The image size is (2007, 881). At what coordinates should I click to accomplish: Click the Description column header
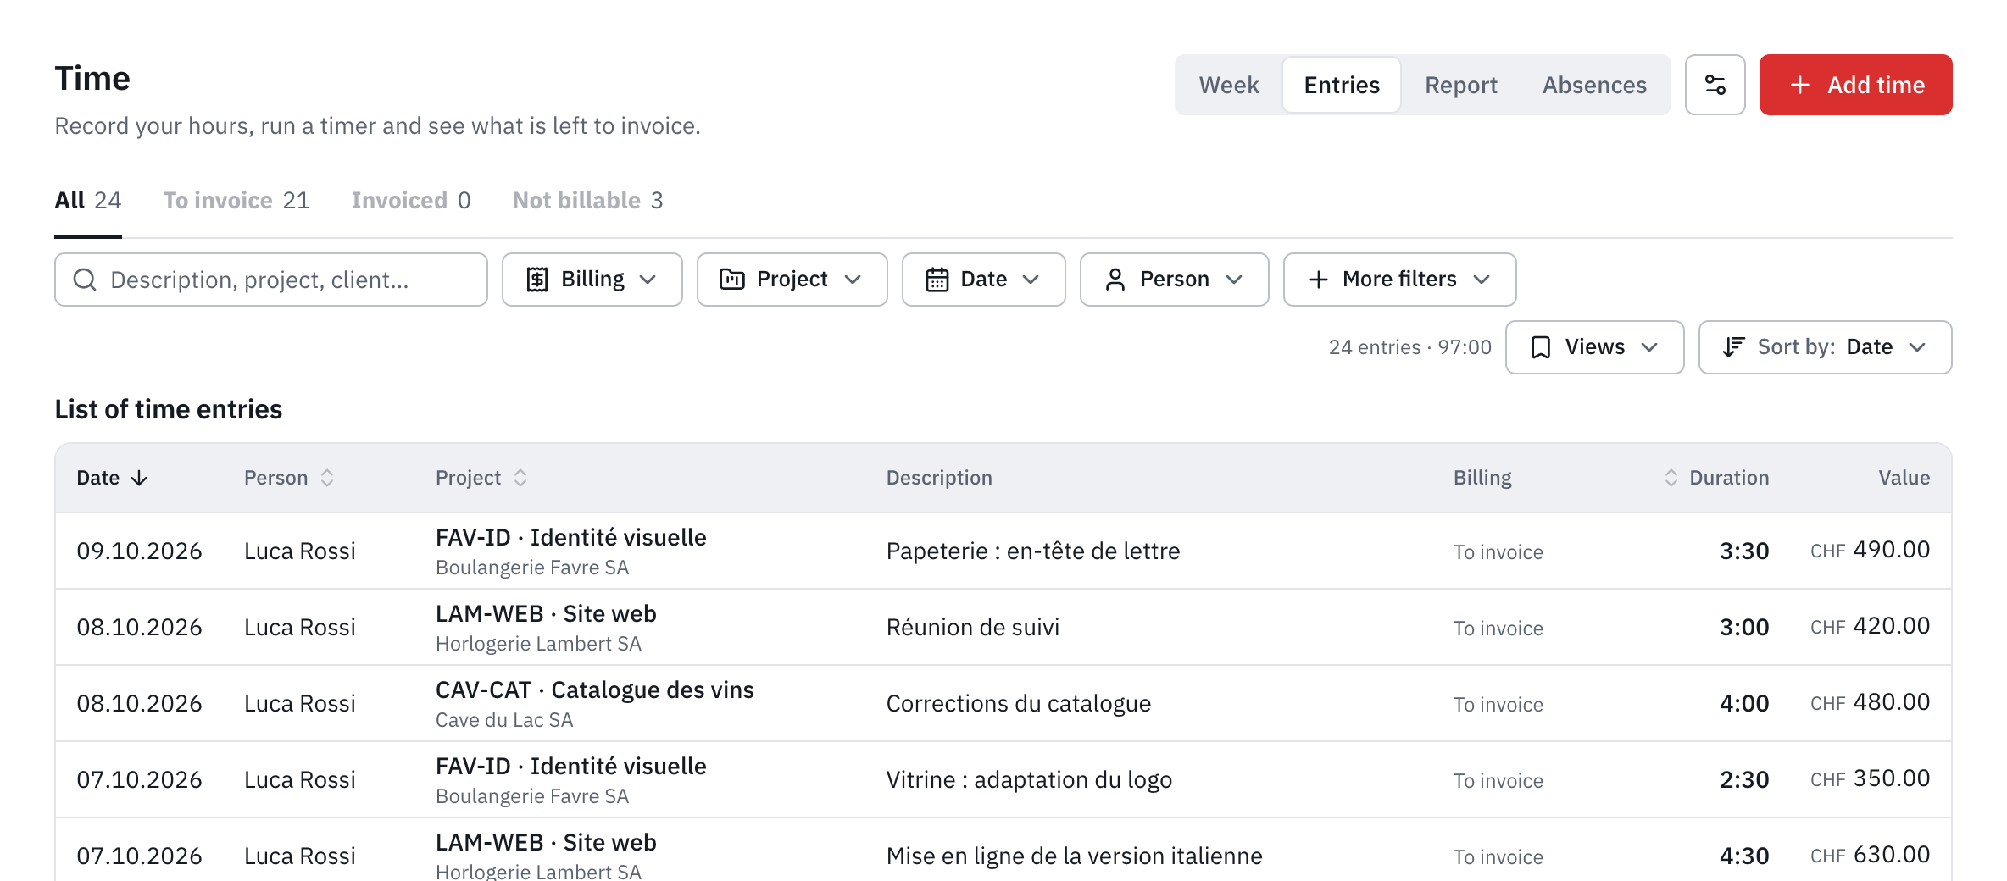coord(939,478)
